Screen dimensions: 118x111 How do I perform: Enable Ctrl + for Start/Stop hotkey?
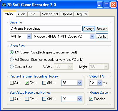(27, 99)
